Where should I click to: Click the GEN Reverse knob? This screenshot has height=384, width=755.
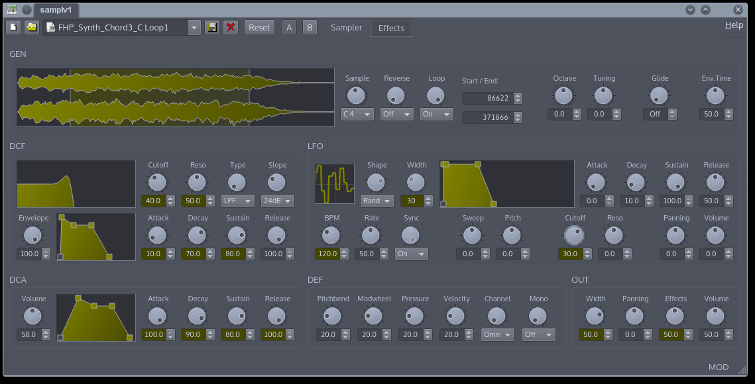tap(396, 96)
